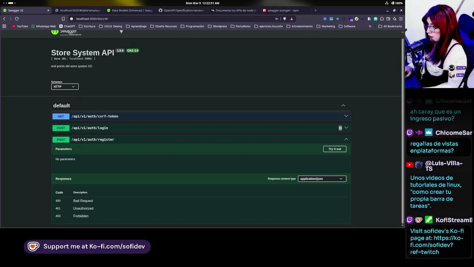This screenshot has width=474, height=267.
Task: Click the Ko-fi cup logo in banner
Action: tap(33, 247)
